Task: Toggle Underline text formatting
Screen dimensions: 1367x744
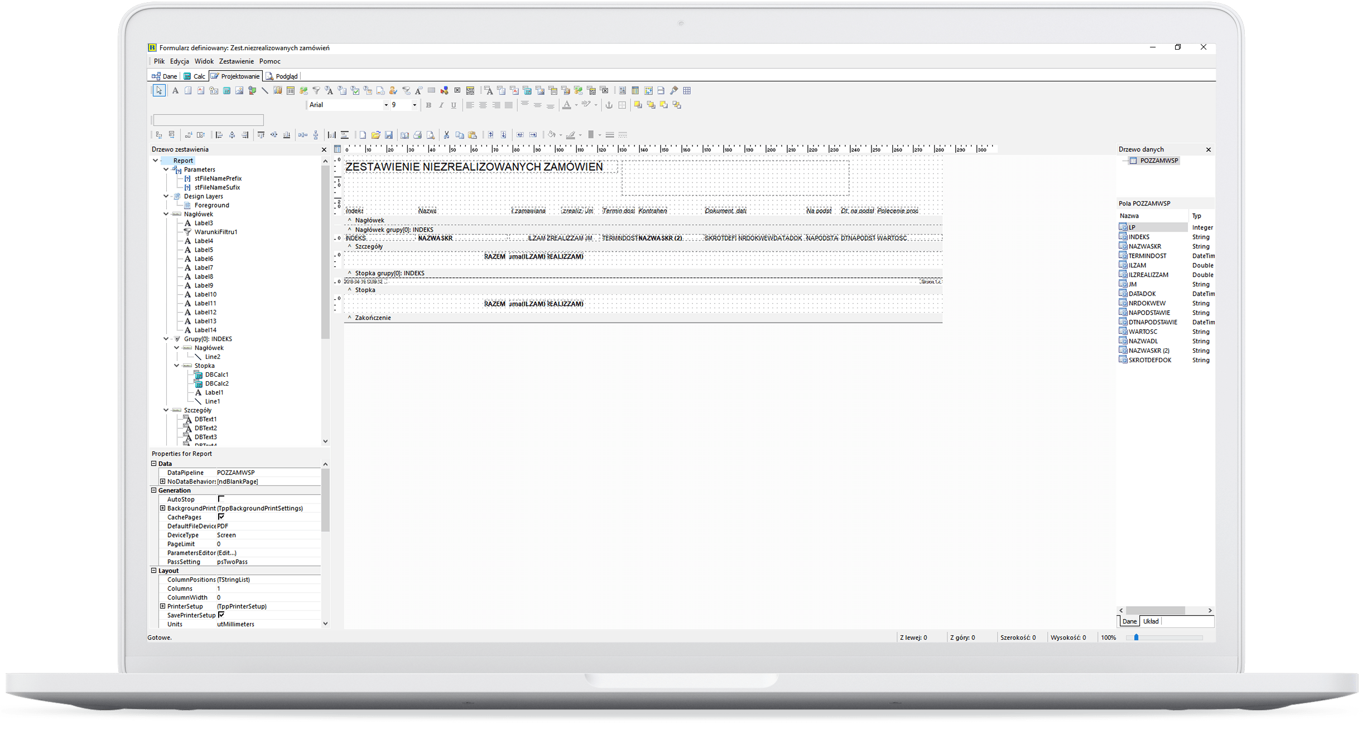Action: click(x=454, y=105)
